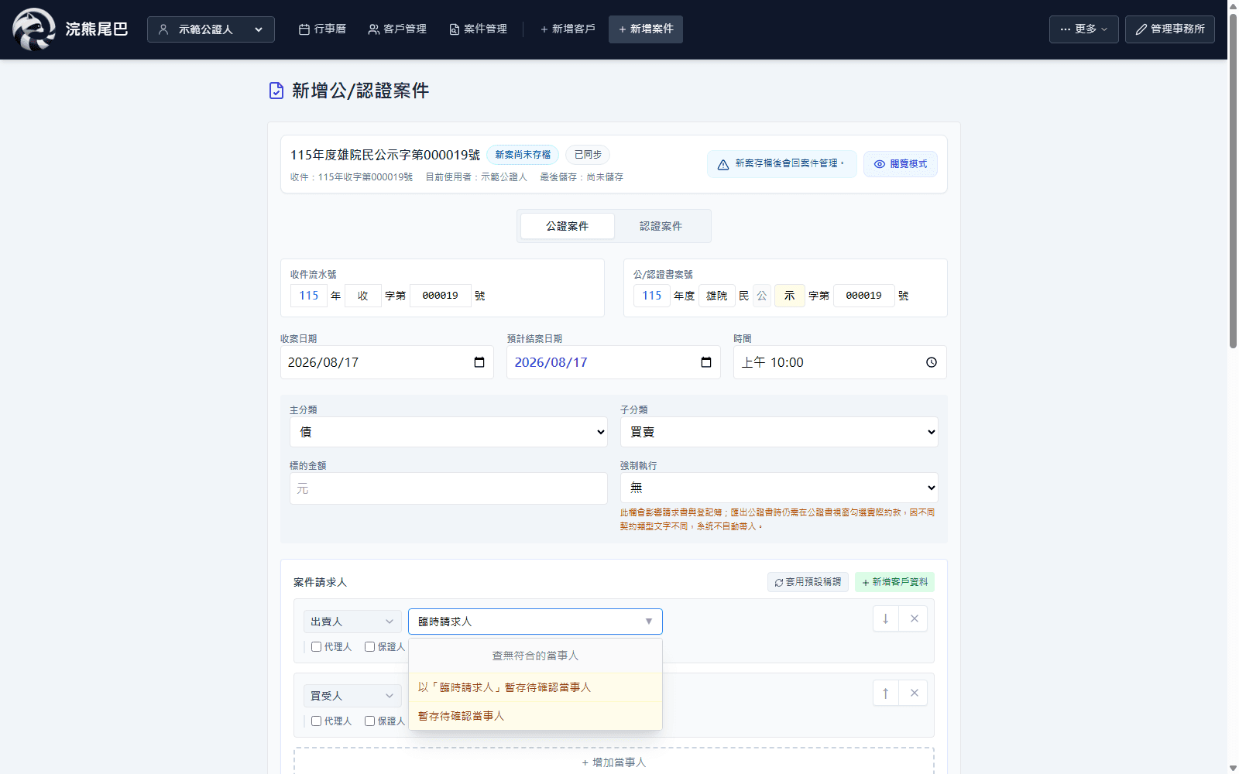This screenshot has width=1239, height=774.
Task: Click 增加當事人 dashed button
Action: [613, 762]
